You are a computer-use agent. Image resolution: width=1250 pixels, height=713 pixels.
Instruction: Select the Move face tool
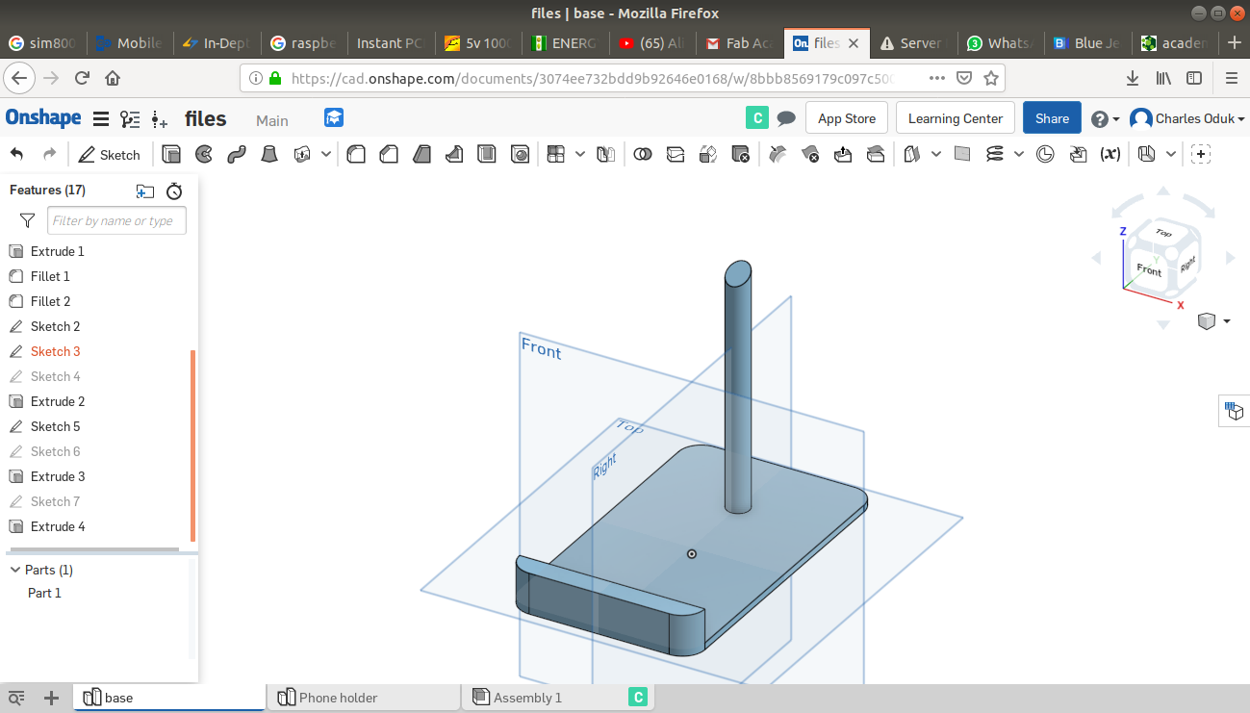[x=843, y=154]
